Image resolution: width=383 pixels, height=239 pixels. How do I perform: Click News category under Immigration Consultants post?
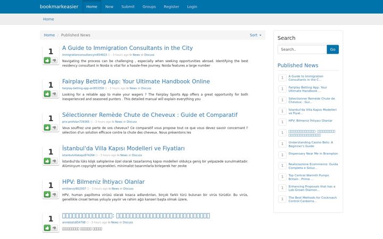136,55
